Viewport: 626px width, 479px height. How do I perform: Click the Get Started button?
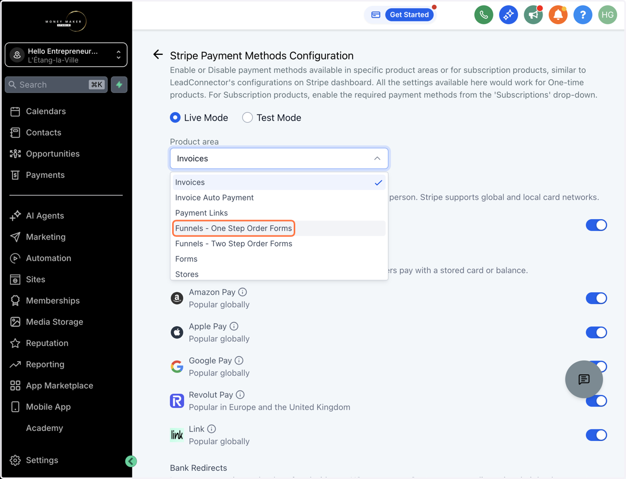pos(410,15)
